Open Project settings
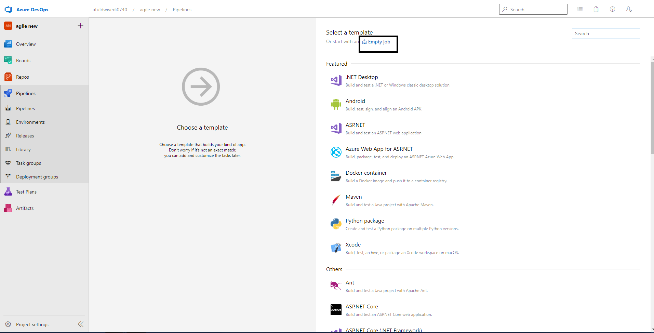Viewport: 654px width, 333px height. tap(32, 324)
